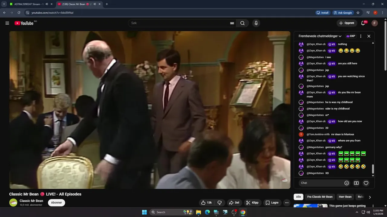Save video with Lagre button

272,203
